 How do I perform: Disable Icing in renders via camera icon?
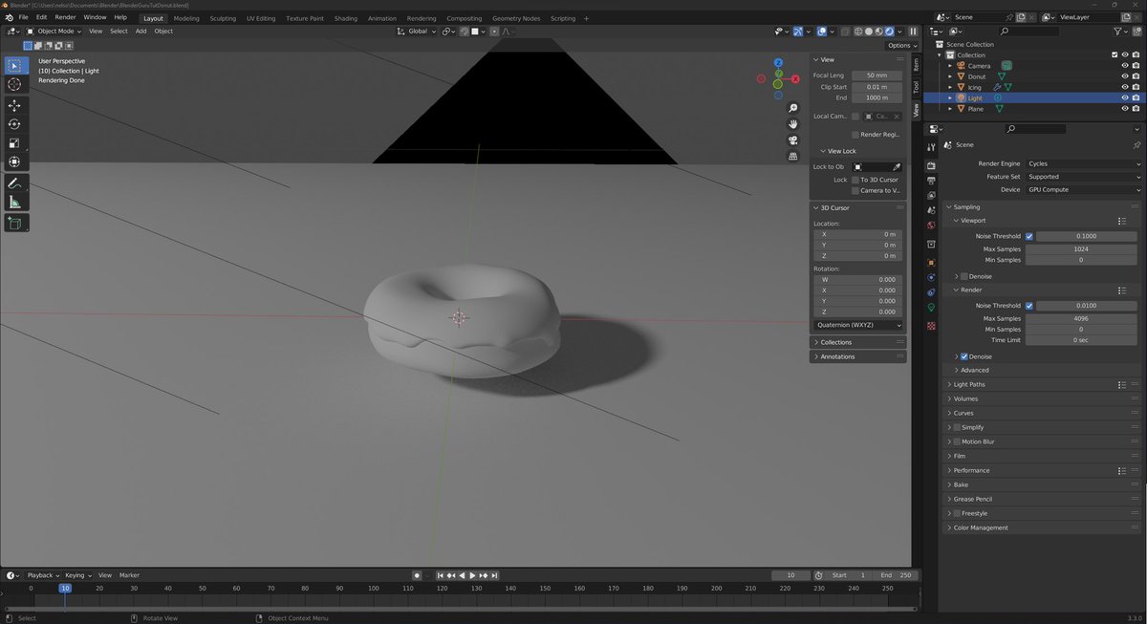pyautogui.click(x=1136, y=87)
